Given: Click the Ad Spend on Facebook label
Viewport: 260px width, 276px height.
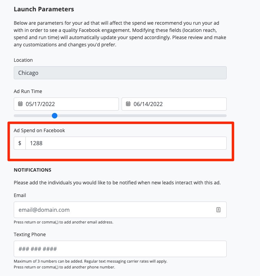Looking at the screenshot, I should pos(39,130).
